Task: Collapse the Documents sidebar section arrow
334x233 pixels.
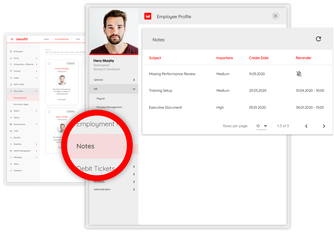Action: coord(36,91)
